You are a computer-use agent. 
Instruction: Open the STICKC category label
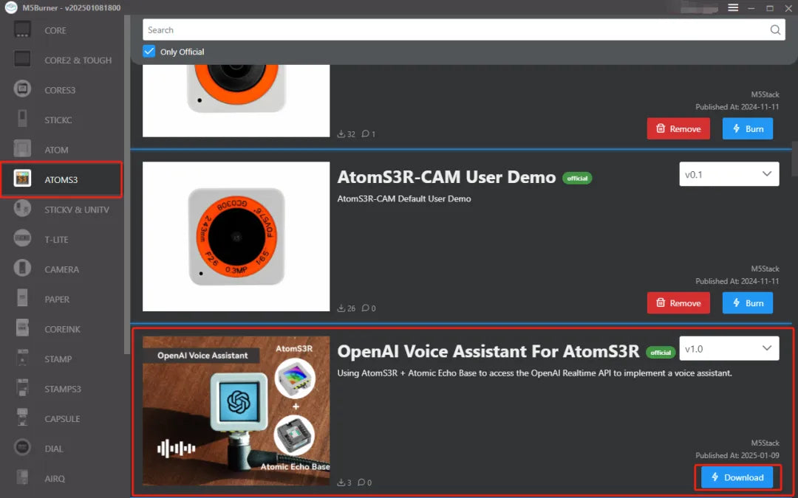(58, 120)
